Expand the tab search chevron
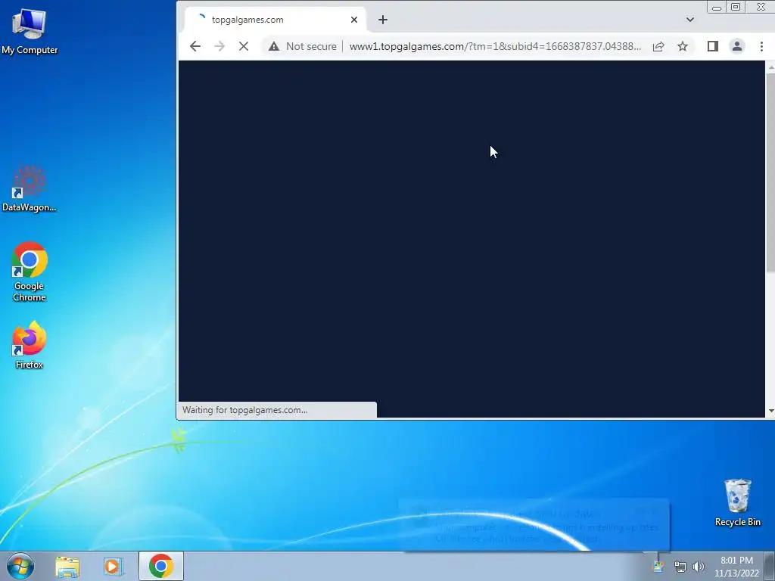775x581 pixels. pyautogui.click(x=690, y=20)
